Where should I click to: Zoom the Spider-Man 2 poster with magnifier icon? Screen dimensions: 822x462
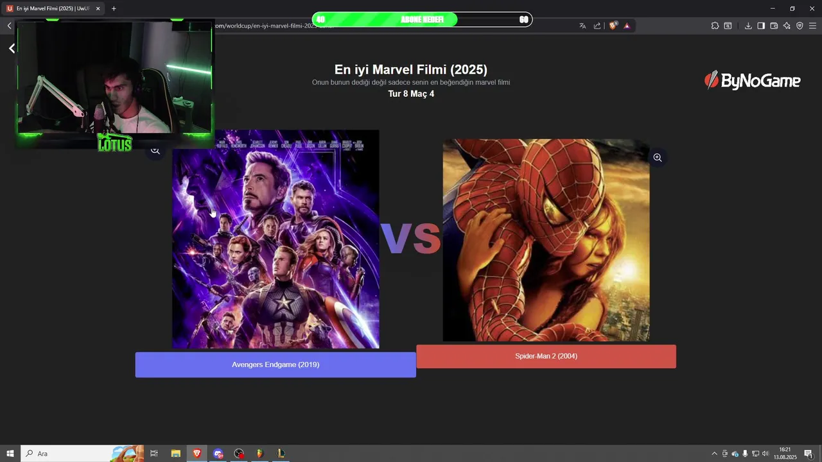click(x=657, y=157)
